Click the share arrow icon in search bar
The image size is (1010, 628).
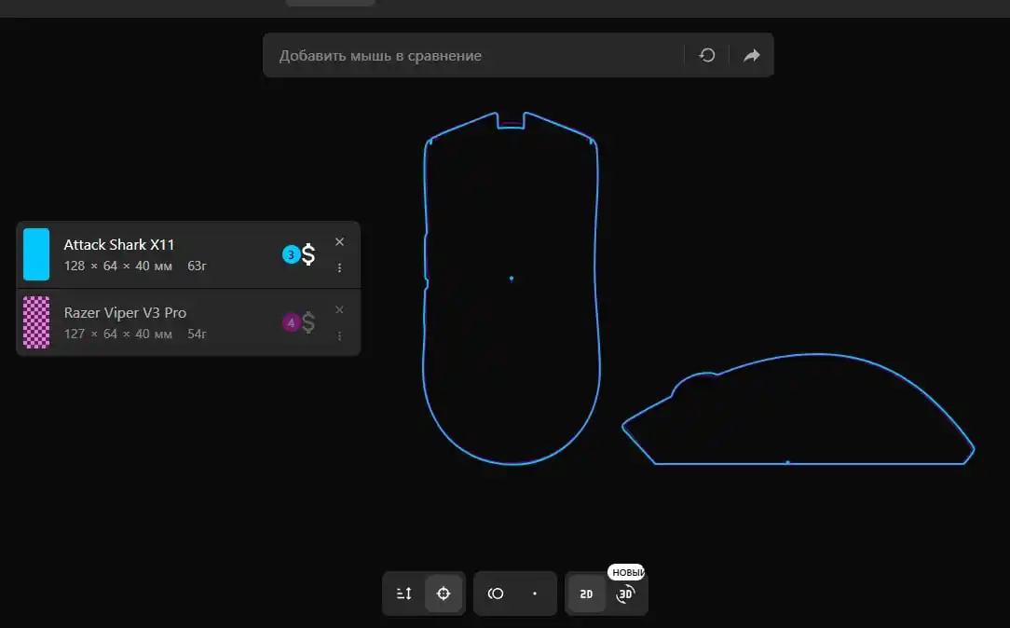click(x=751, y=55)
